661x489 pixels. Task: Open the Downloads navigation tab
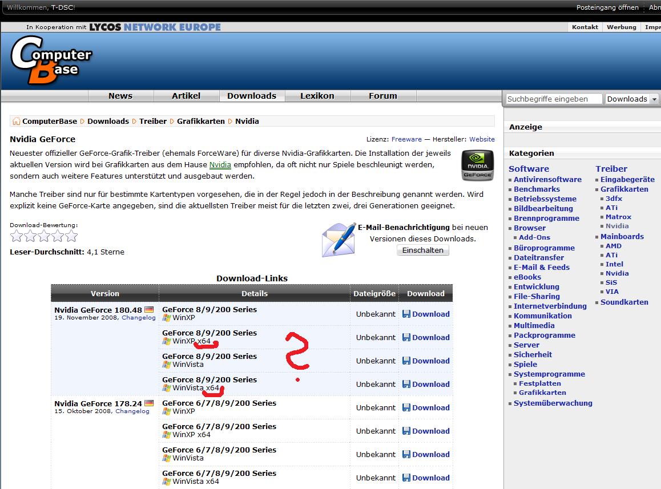tap(252, 96)
